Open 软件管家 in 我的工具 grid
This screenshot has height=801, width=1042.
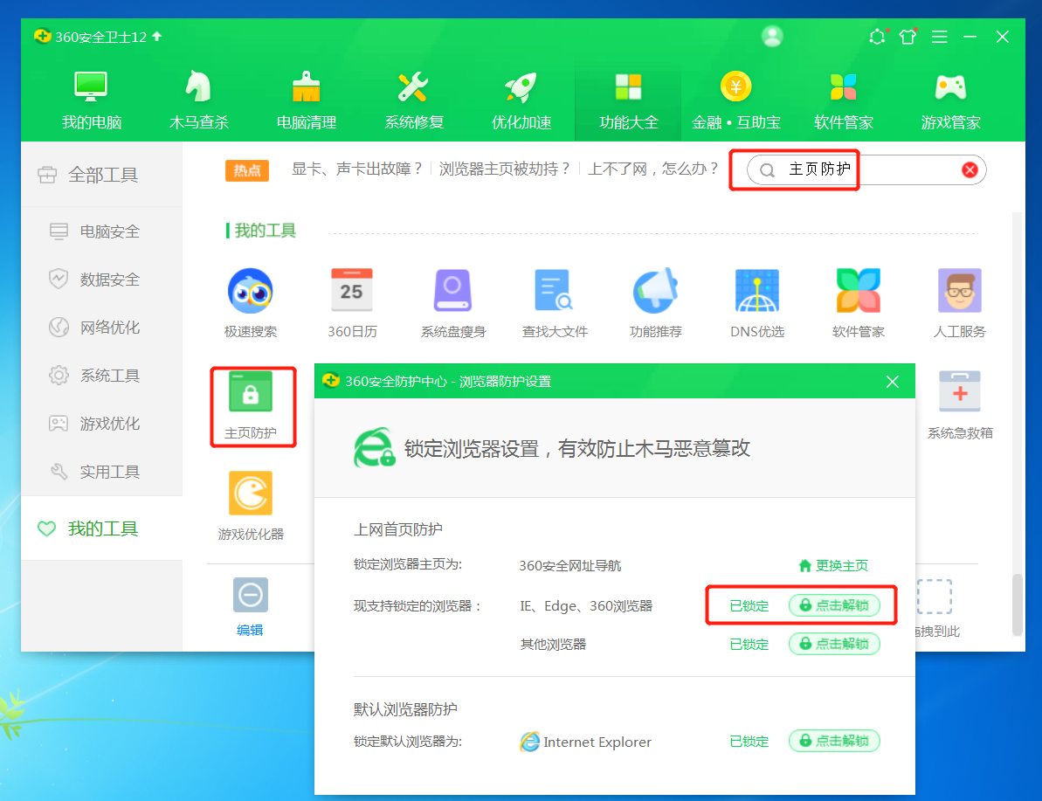click(858, 303)
